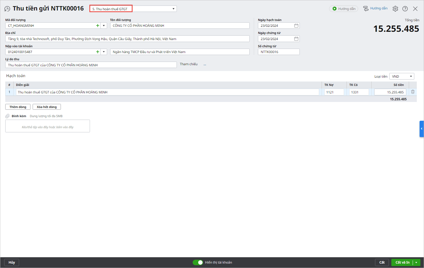Open the help question mark icon
This screenshot has height=268, width=424.
[405, 9]
